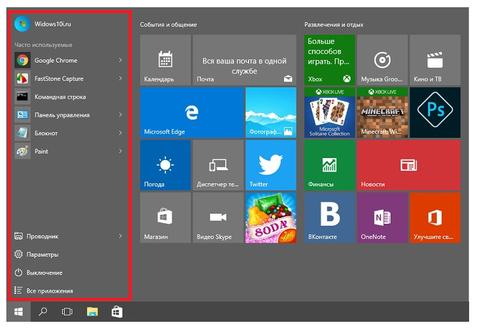Open the Photoshop Express tile
The width and height of the screenshot is (478, 330).
coord(434,113)
